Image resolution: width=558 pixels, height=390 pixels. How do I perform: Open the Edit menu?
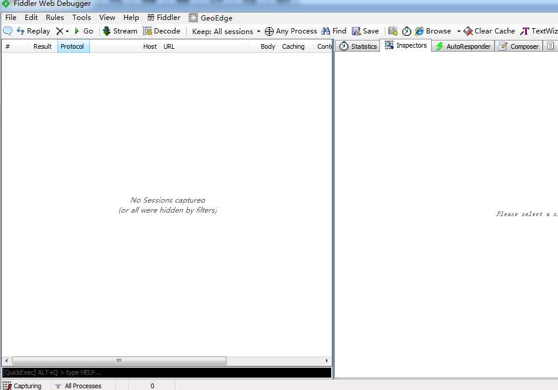click(x=31, y=18)
